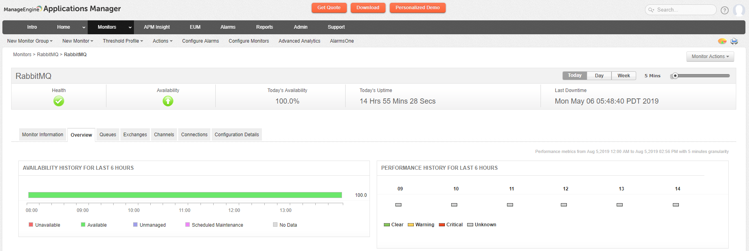Open the New Monitor dropdown
Viewport: 749px width, 251px height.
coord(78,41)
